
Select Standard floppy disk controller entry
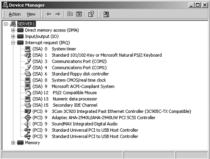click(71, 74)
